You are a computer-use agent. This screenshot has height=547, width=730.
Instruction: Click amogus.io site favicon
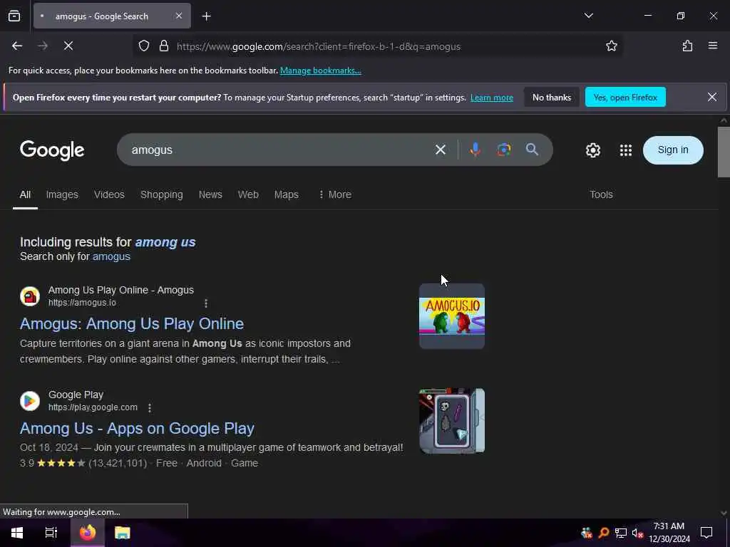click(x=30, y=296)
